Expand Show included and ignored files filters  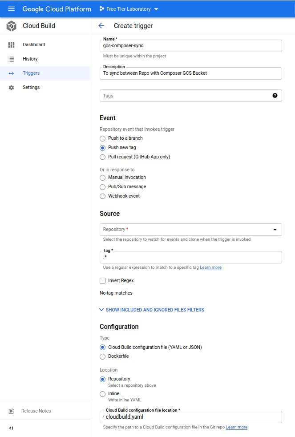click(x=152, y=310)
